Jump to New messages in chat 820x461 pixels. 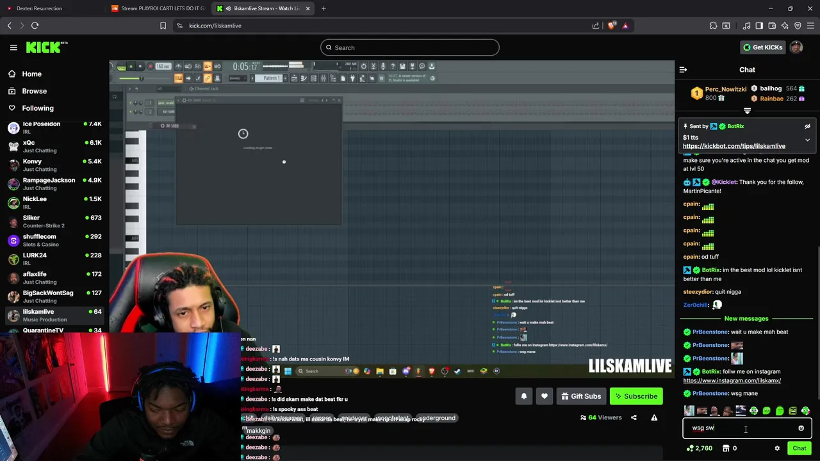point(746,318)
